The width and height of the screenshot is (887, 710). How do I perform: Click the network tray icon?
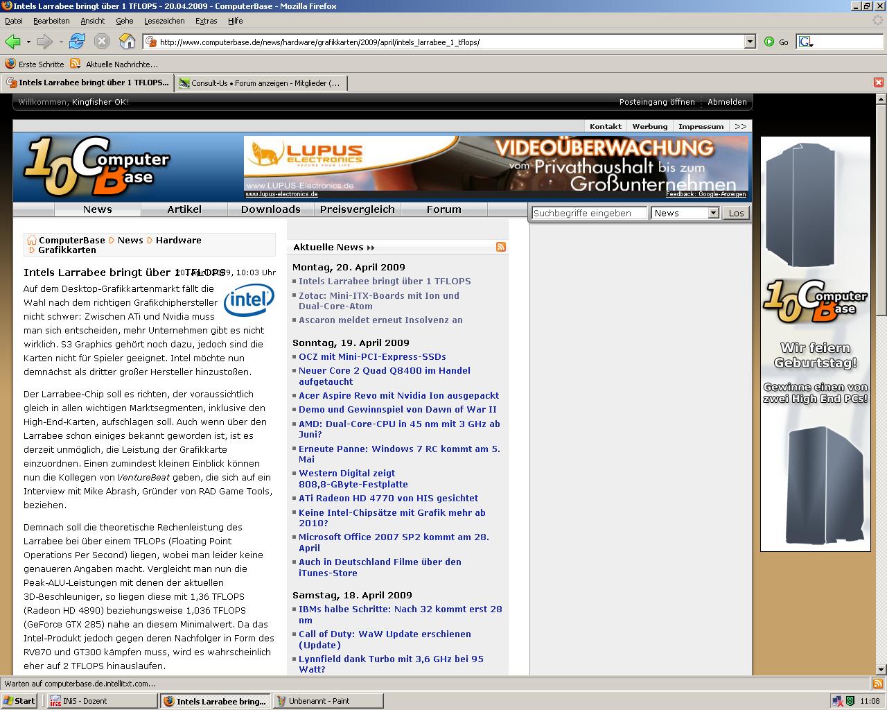(x=837, y=701)
